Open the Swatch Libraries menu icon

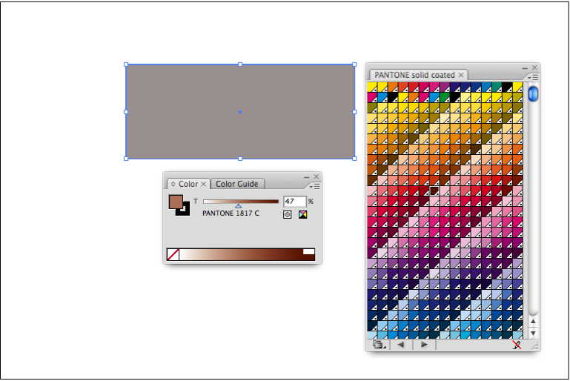tap(379, 345)
